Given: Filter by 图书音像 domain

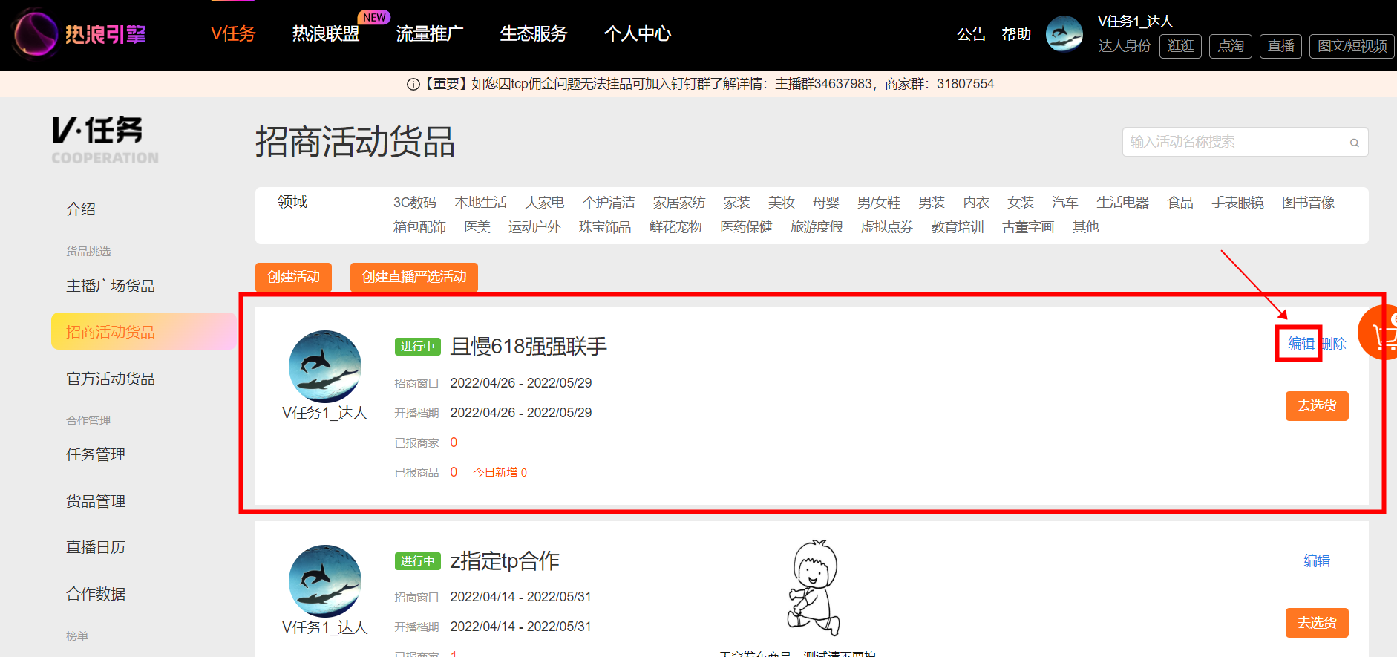Looking at the screenshot, I should coord(1308,203).
